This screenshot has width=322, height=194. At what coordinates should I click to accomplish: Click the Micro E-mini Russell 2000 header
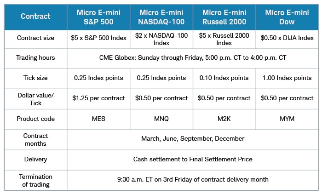224,17
